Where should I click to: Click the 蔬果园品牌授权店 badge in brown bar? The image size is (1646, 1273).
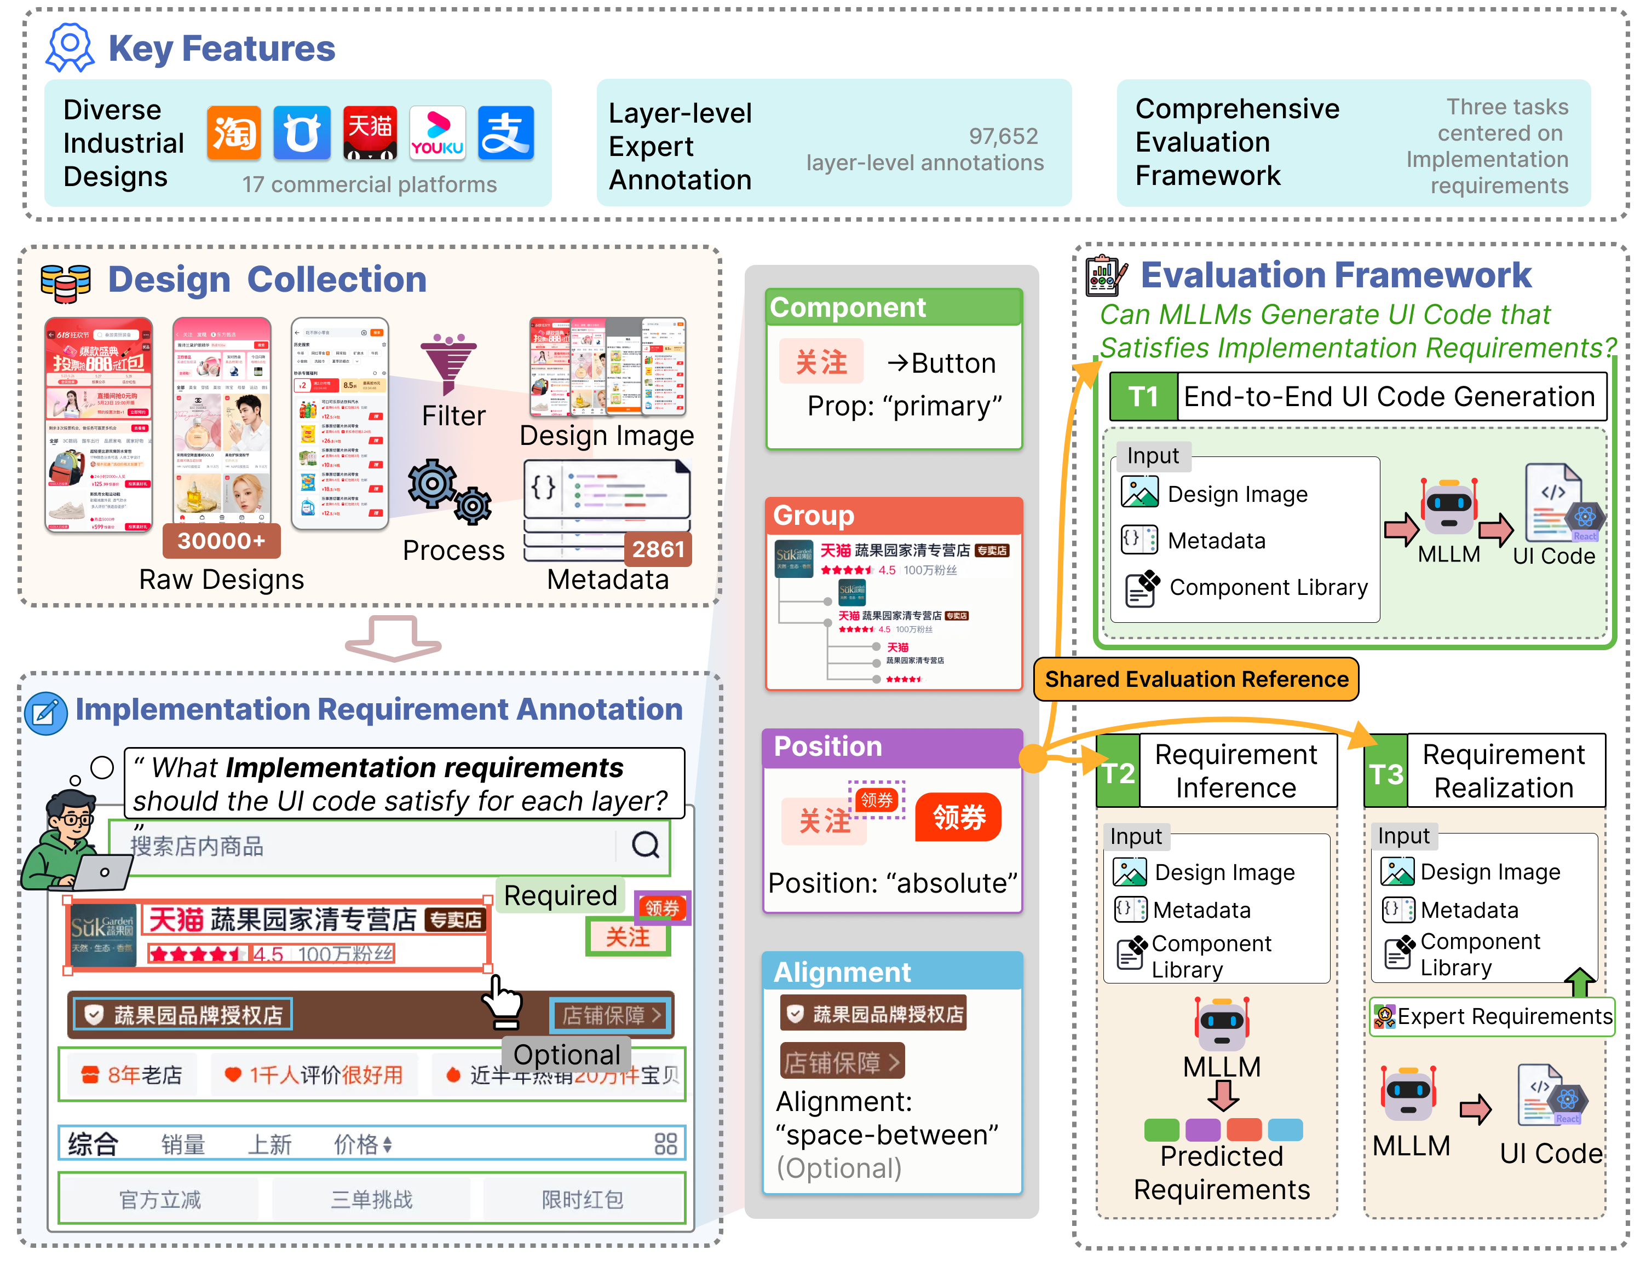point(182,1015)
